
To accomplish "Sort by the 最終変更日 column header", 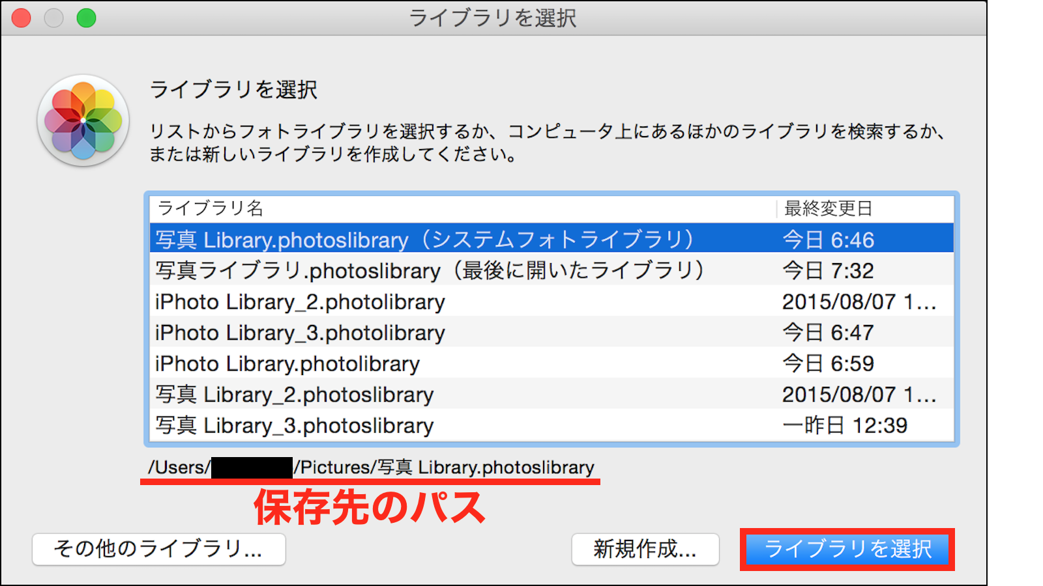I will pyautogui.click(x=866, y=208).
